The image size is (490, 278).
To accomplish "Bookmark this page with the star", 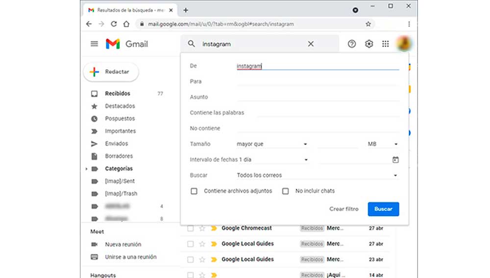I will click(x=368, y=24).
